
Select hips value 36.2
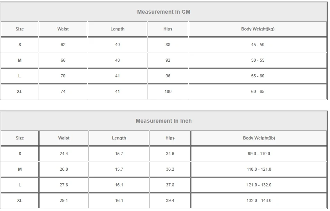pos(170,170)
